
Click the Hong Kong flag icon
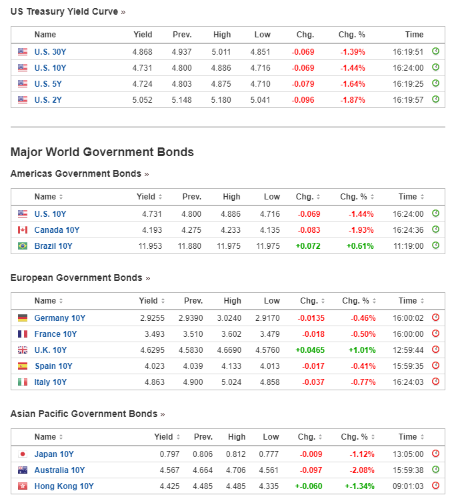[x=23, y=486]
